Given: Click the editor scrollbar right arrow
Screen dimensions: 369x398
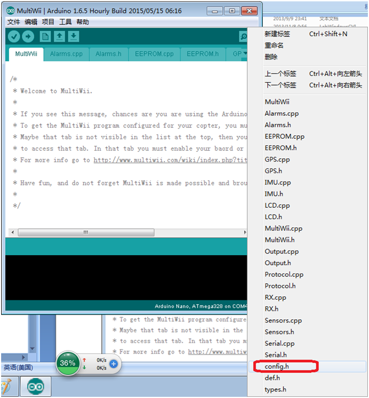Looking at the screenshot, I should click(245, 232).
